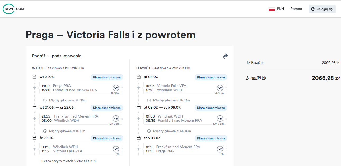Viewport: 341px width, 166px height.
Task: Click Lufthansa logo on 21:55 Frankfurt–Windhuk flight
Action: coord(116,119)
